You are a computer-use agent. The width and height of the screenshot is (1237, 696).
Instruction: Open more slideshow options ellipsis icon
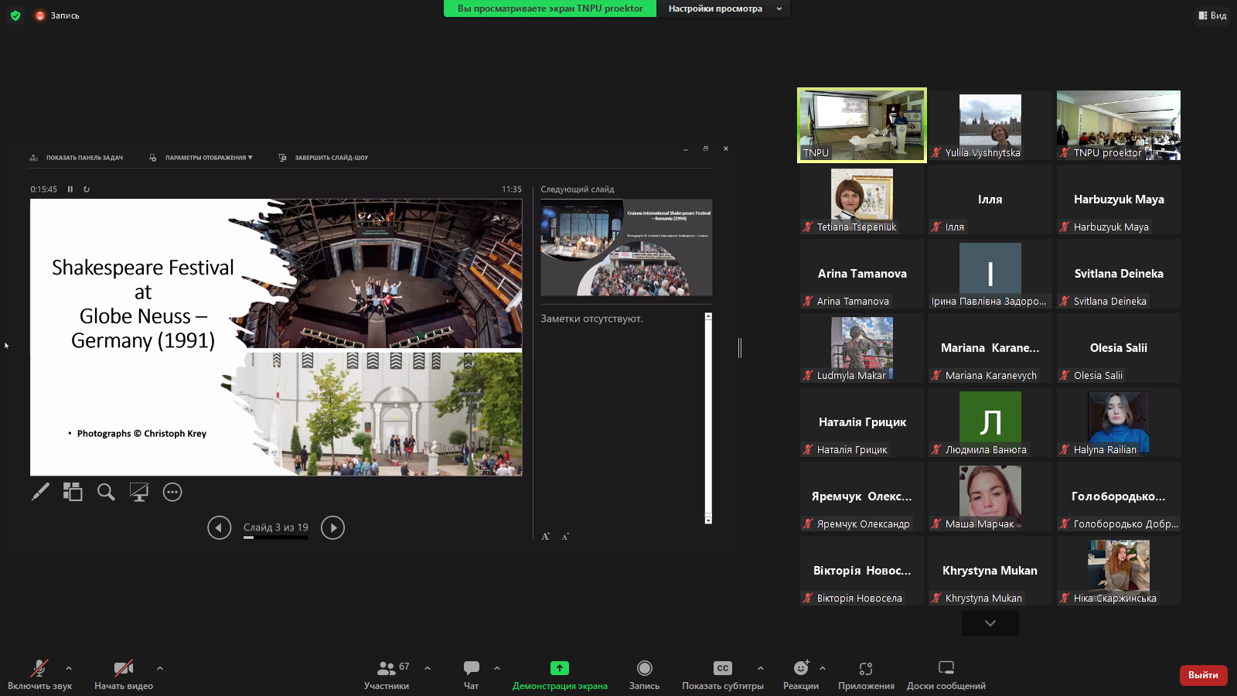tap(172, 492)
